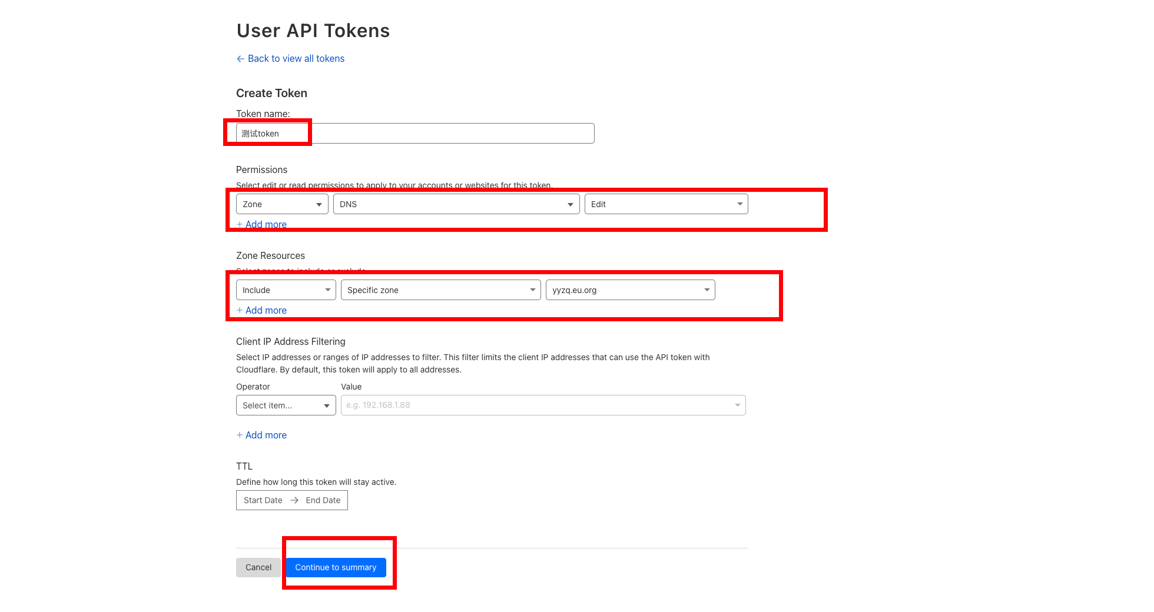
Task: Click the IP address Value input field
Action: pyautogui.click(x=536, y=405)
